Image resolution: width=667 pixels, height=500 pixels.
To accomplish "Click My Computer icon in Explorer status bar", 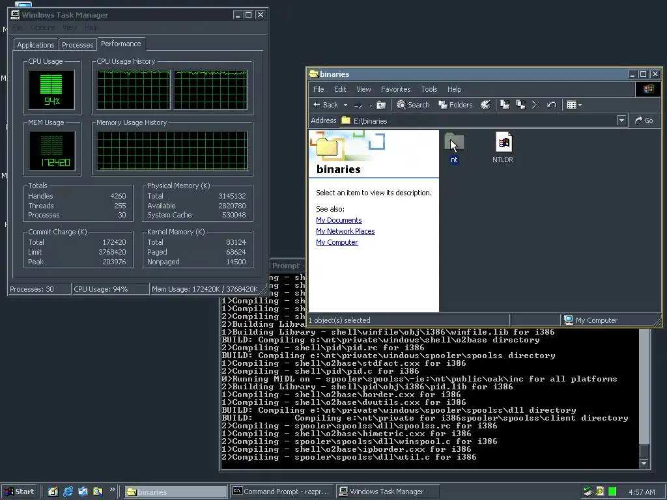I will coord(568,320).
